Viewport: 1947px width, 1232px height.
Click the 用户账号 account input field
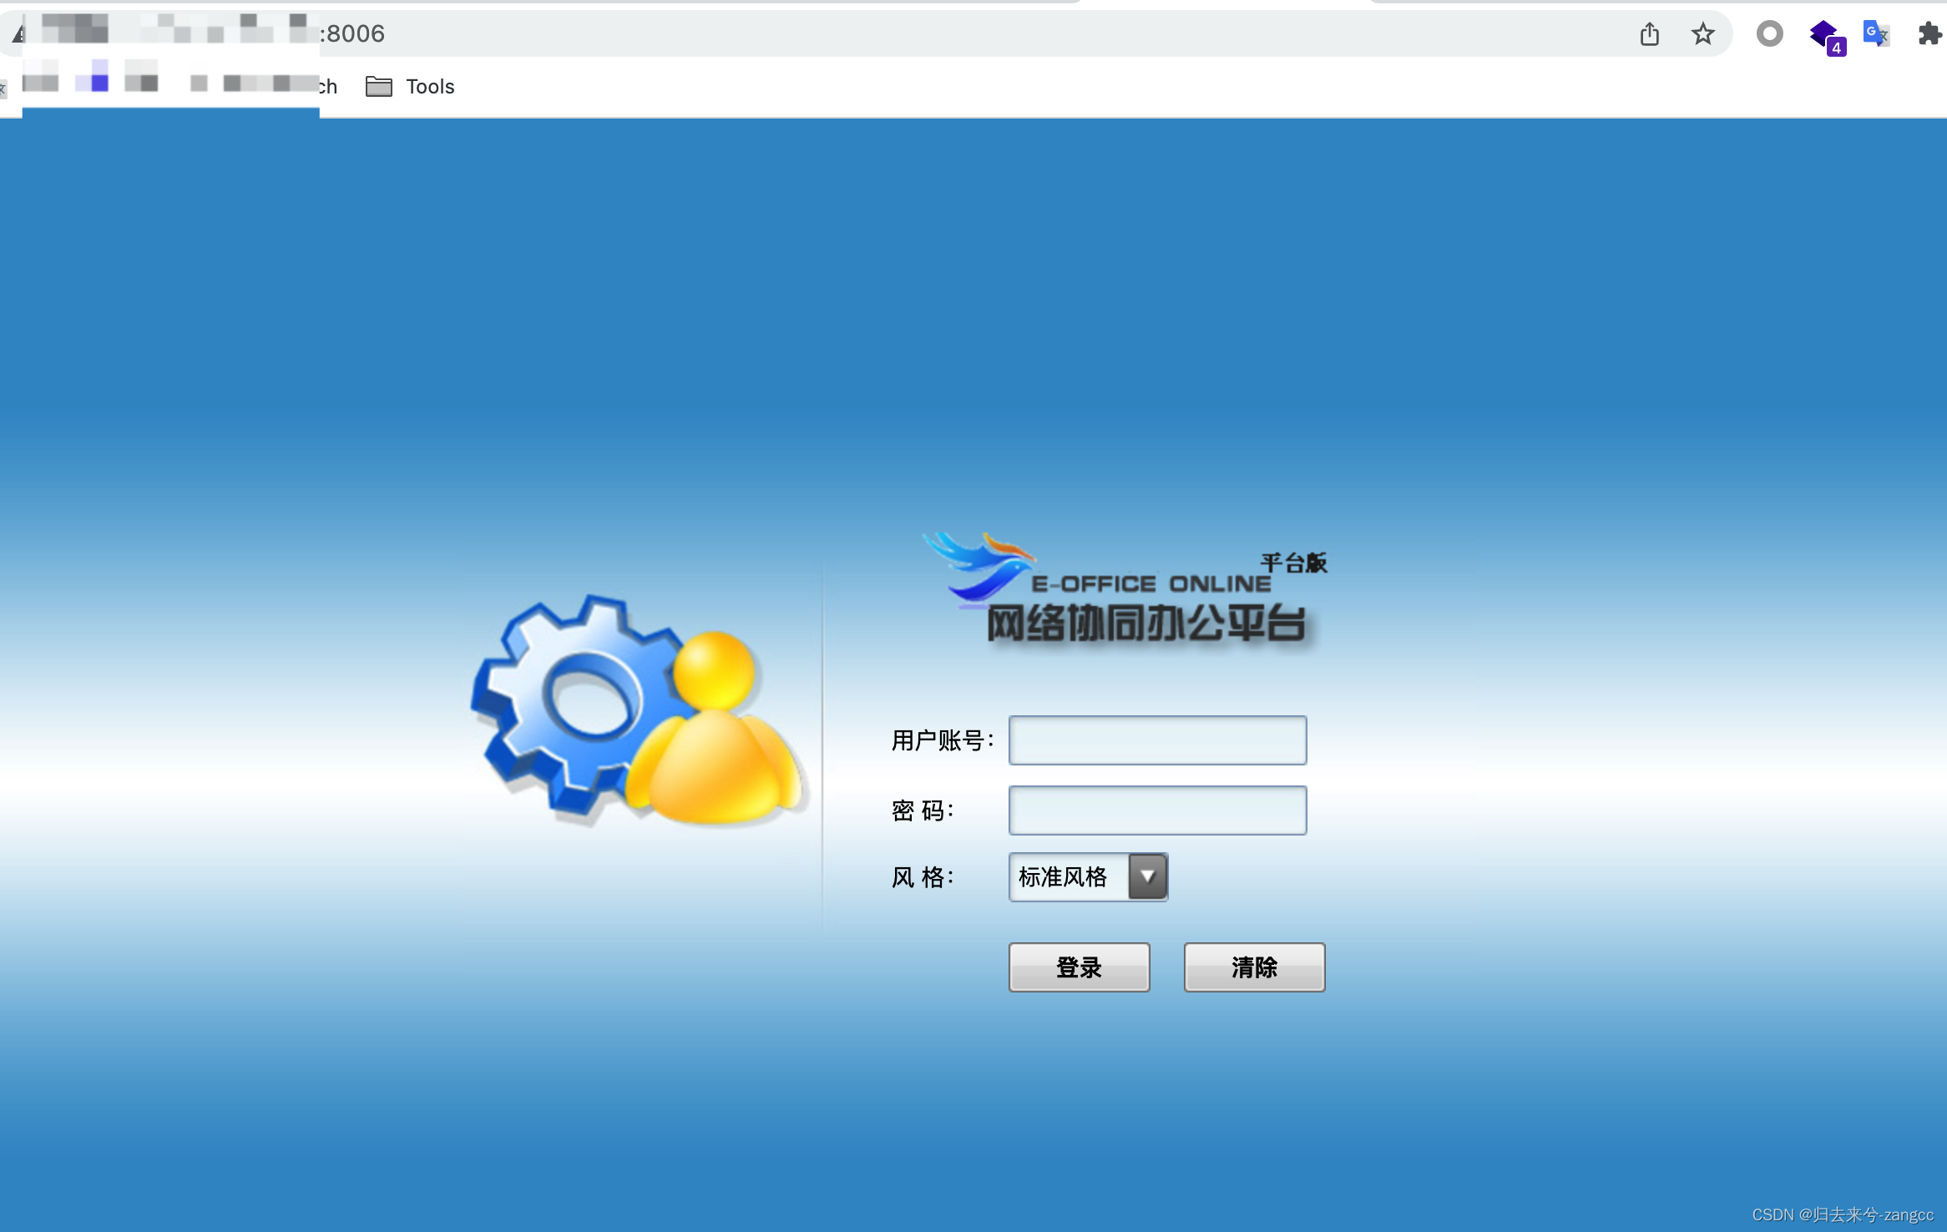click(x=1156, y=740)
